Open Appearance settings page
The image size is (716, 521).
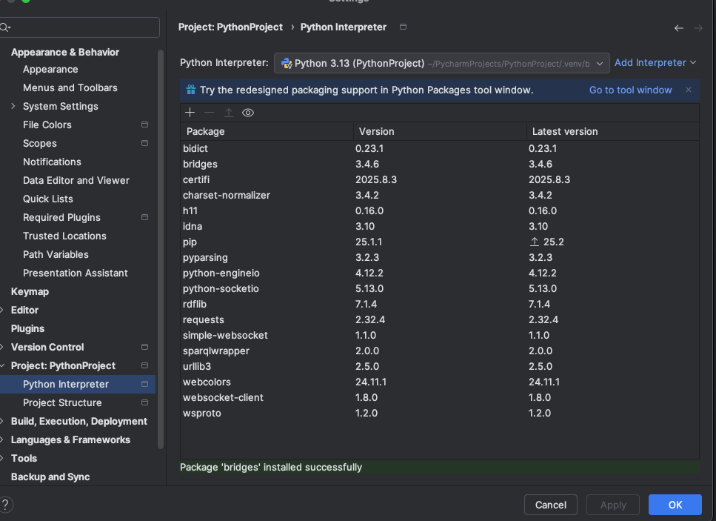(50, 69)
